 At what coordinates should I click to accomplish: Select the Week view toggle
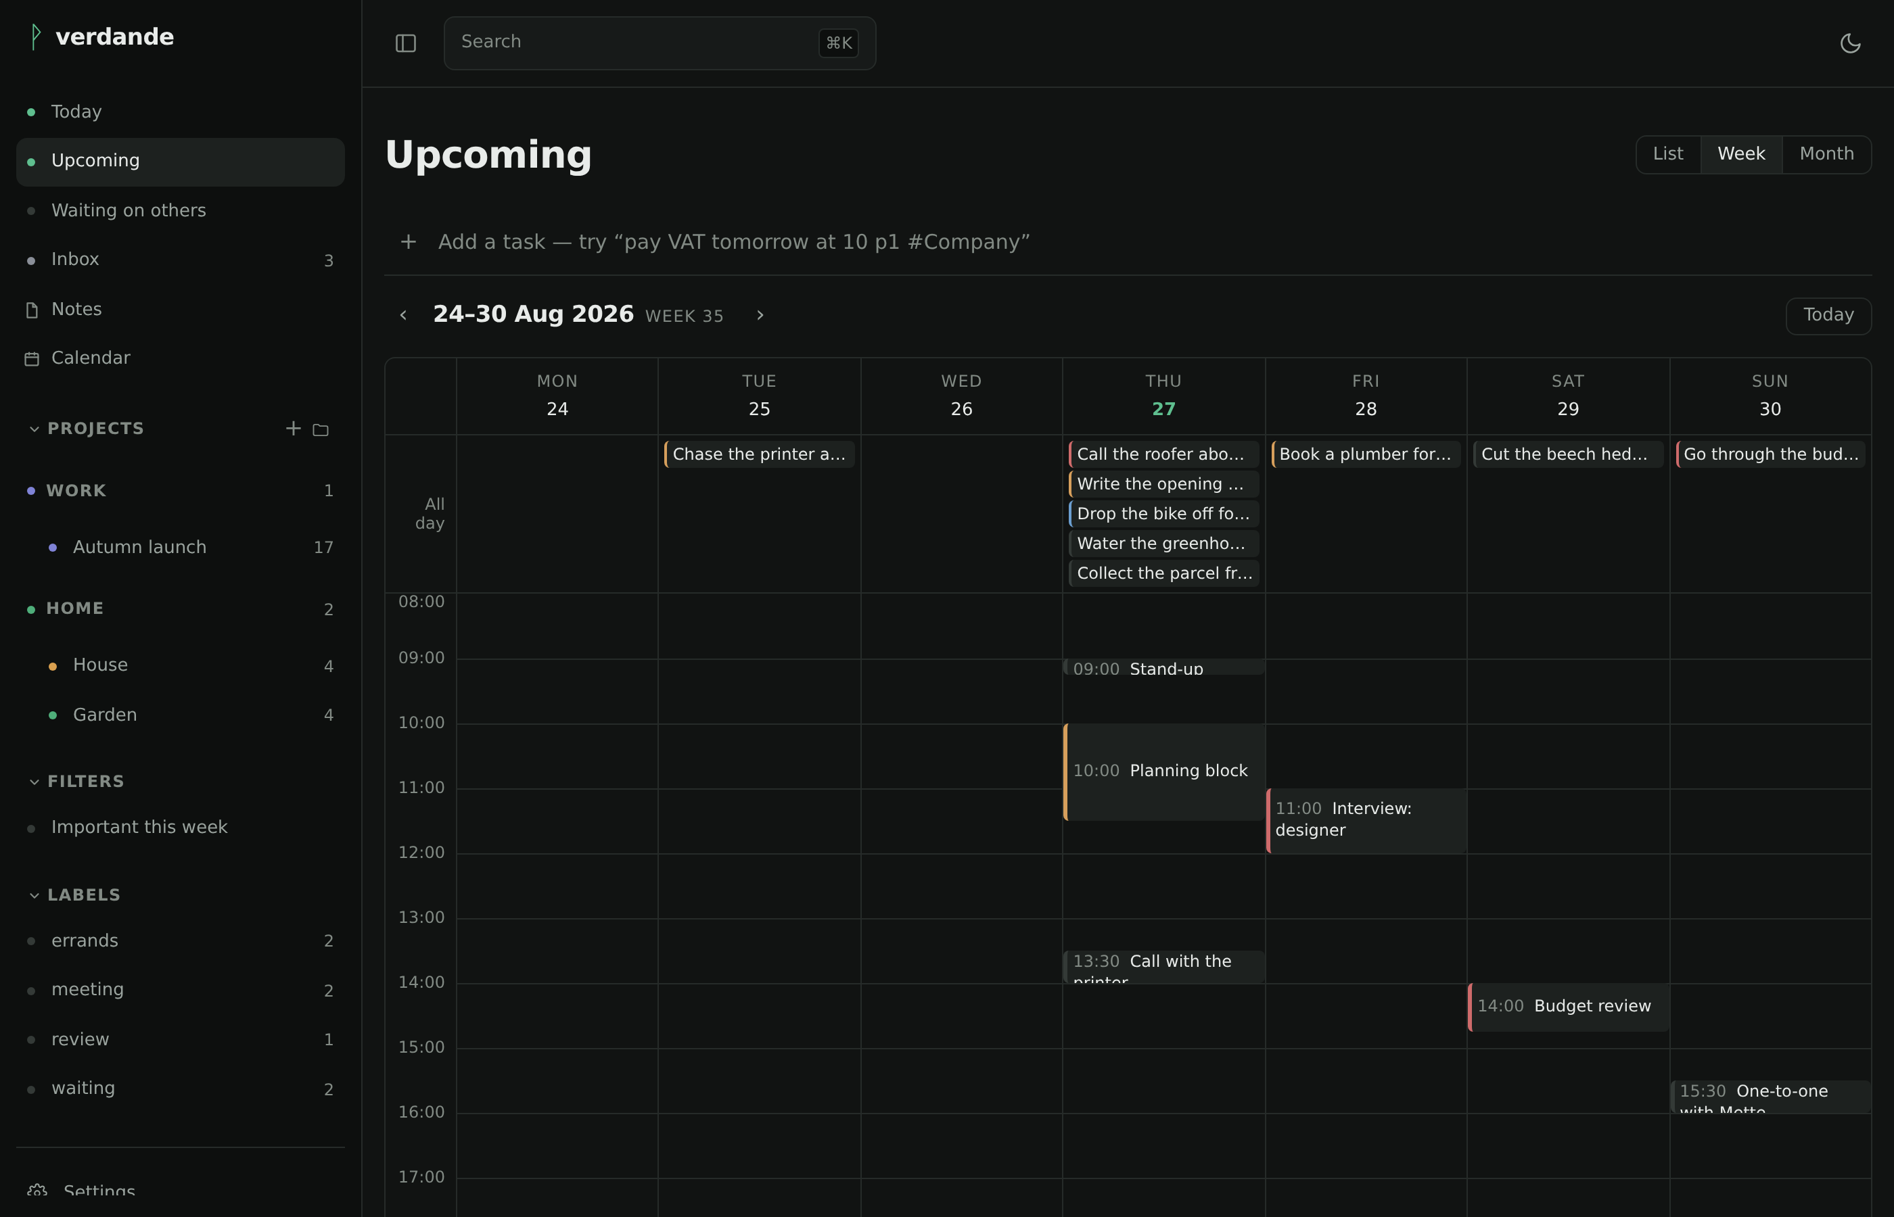pos(1740,154)
